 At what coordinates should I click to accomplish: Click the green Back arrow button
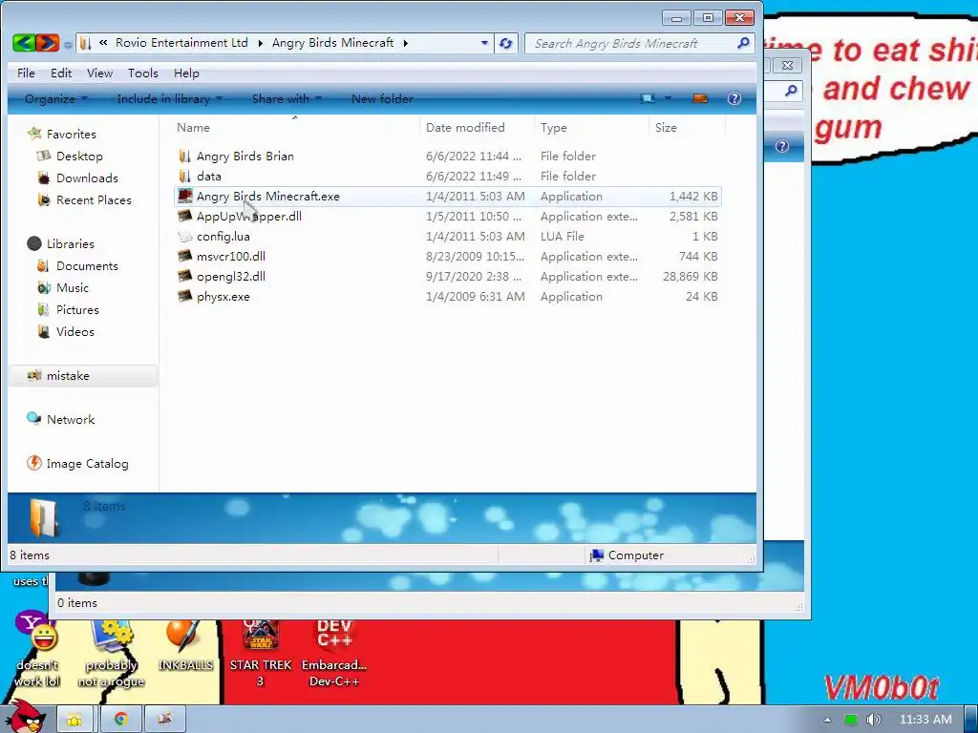coord(24,43)
